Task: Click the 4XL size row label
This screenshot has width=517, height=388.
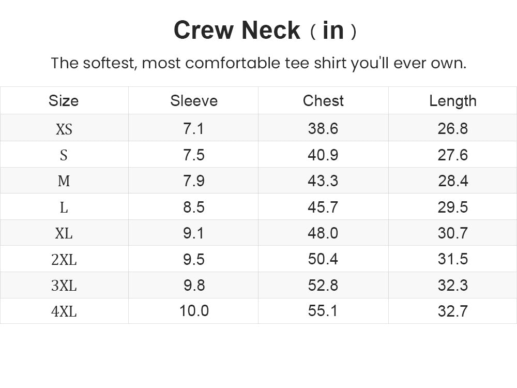Action: pos(64,311)
